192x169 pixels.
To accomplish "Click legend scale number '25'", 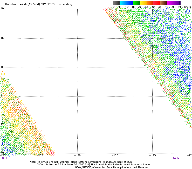I will click(x=147, y=7).
